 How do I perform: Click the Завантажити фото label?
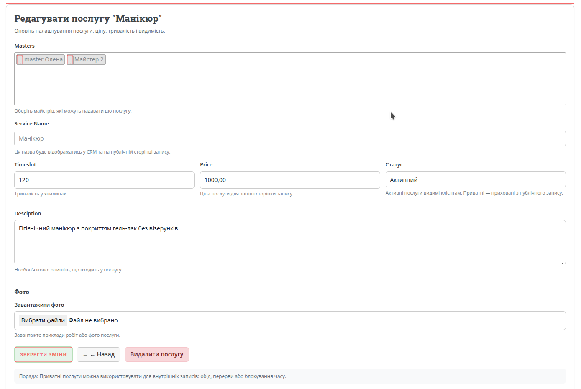(39, 305)
